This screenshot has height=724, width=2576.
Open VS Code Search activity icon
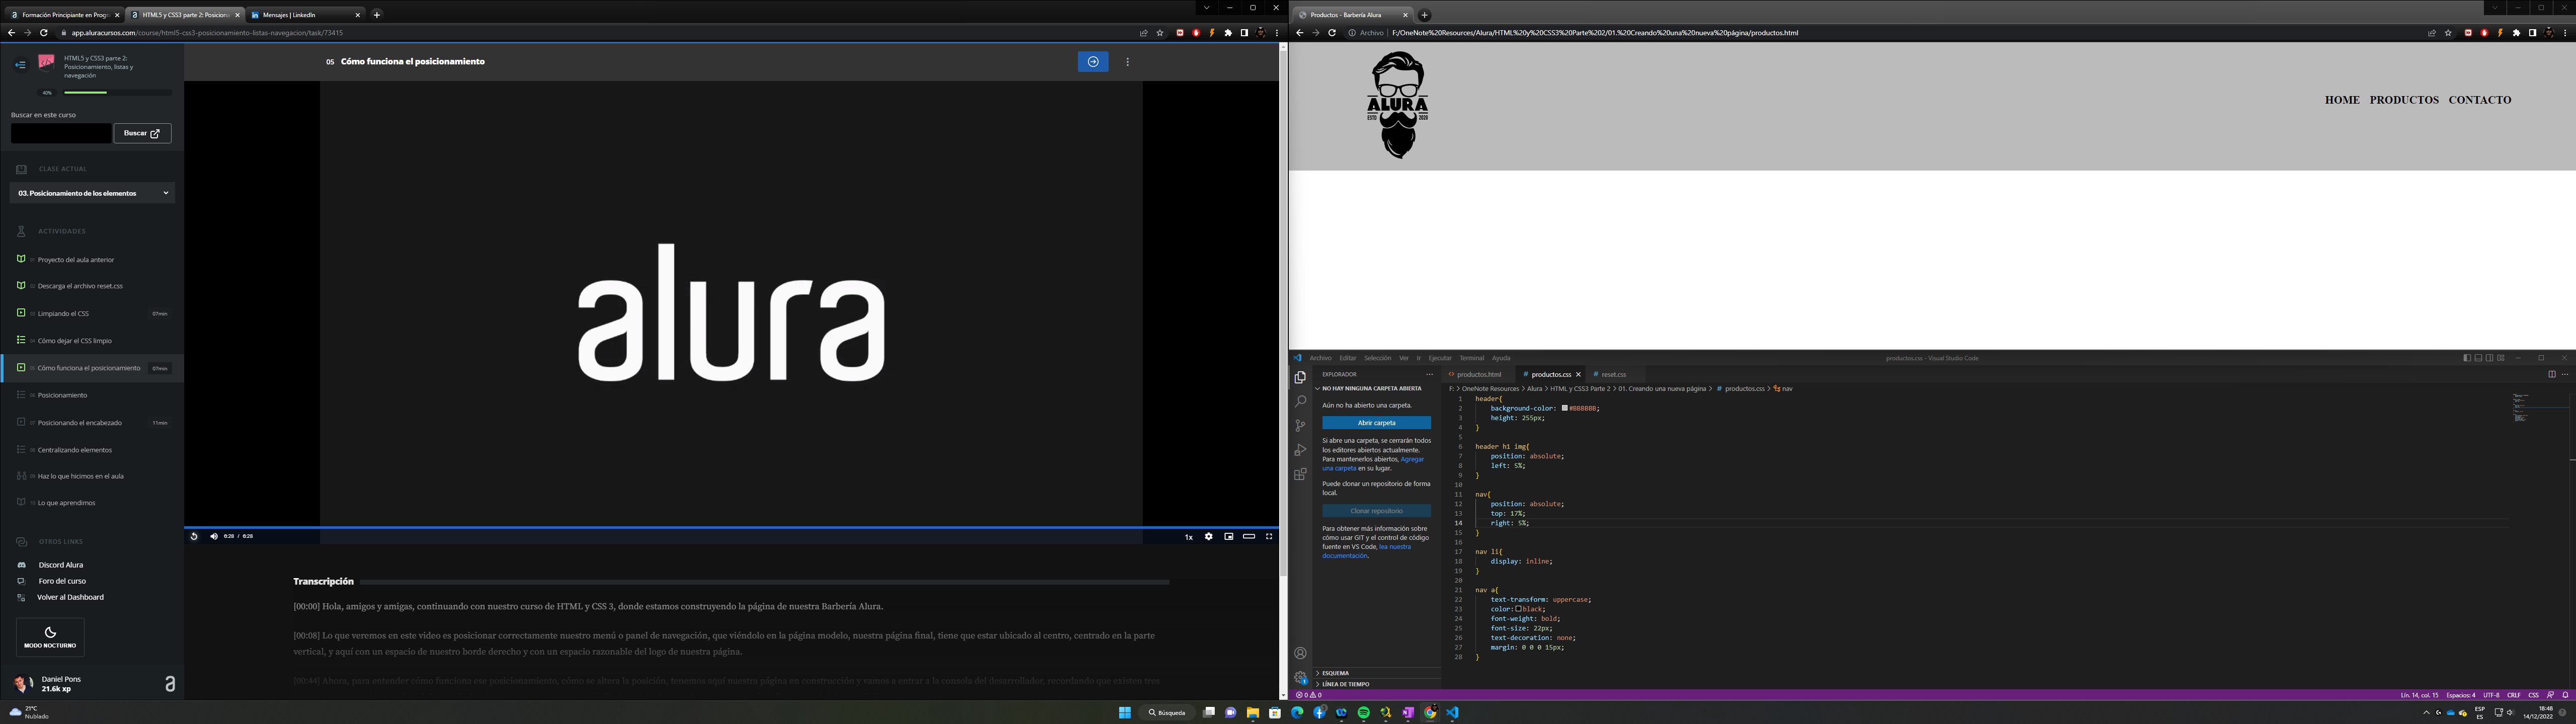click(1300, 401)
